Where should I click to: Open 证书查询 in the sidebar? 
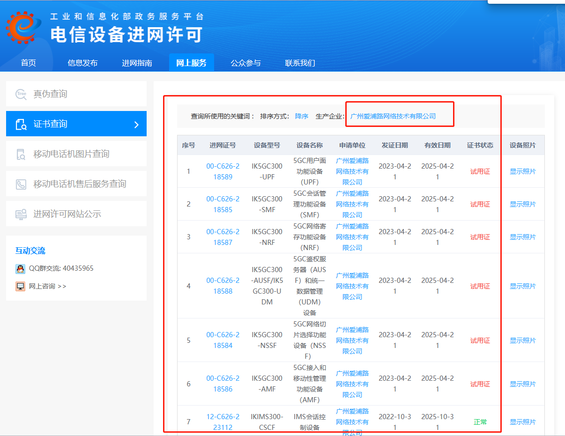coord(76,124)
